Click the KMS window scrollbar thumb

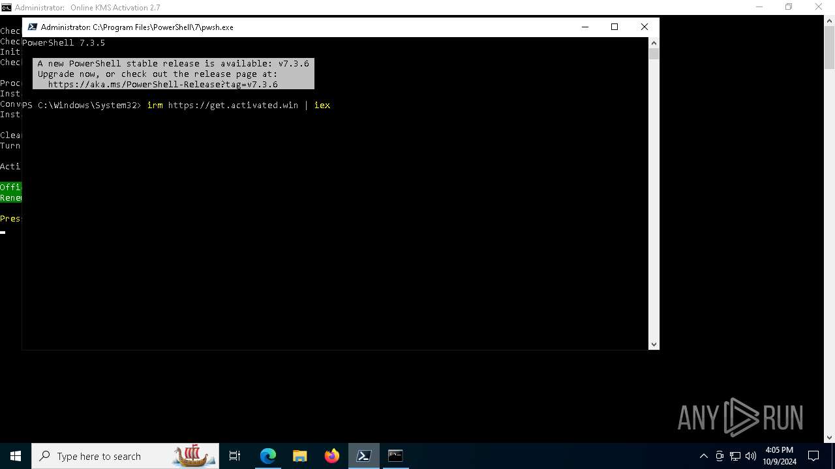coord(829,47)
